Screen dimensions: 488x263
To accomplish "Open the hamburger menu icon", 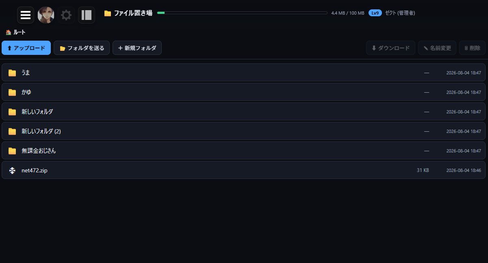I will click(26, 15).
